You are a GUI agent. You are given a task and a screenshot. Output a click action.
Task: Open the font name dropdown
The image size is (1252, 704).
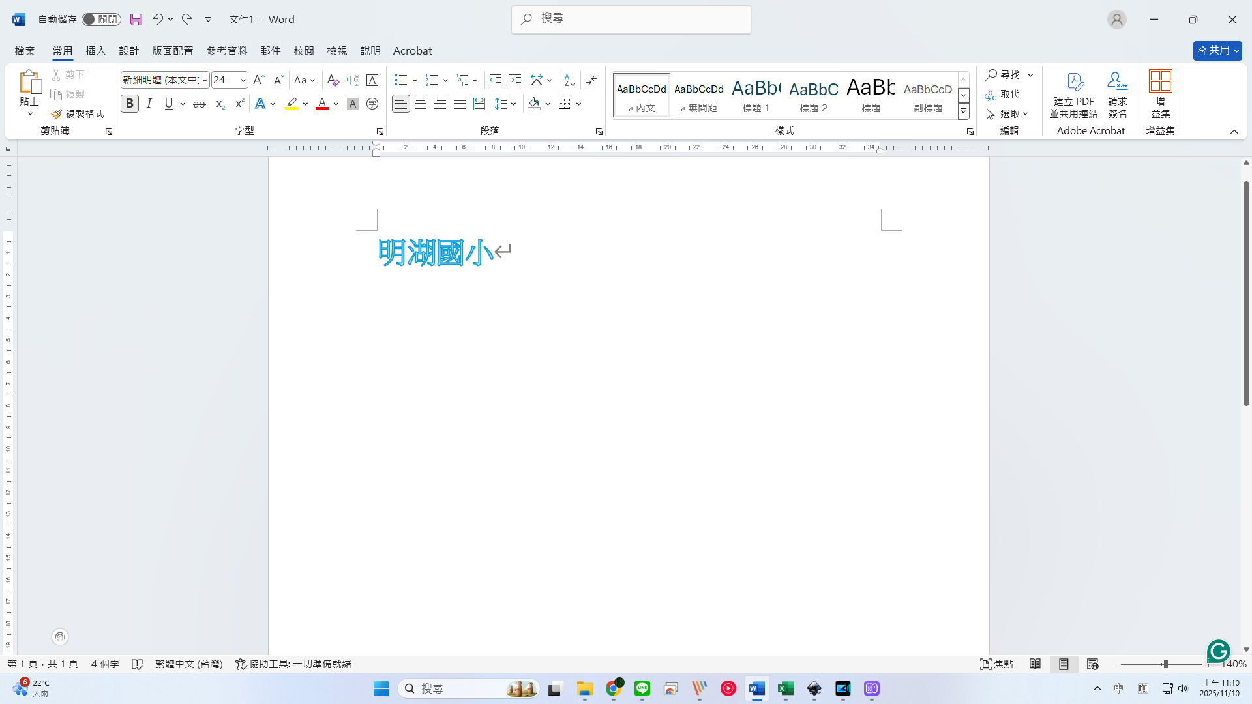point(205,80)
